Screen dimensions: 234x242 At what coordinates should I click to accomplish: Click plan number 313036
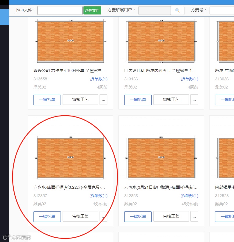(x=222, y=79)
